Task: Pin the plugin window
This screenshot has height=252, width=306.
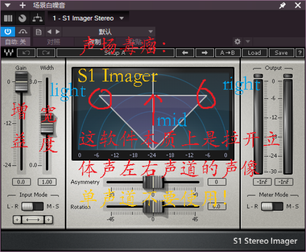Action: [283, 5]
